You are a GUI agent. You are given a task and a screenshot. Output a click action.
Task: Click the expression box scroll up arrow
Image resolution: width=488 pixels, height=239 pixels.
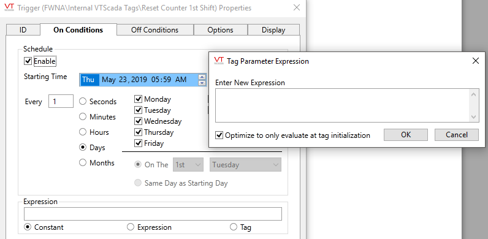pos(473,94)
